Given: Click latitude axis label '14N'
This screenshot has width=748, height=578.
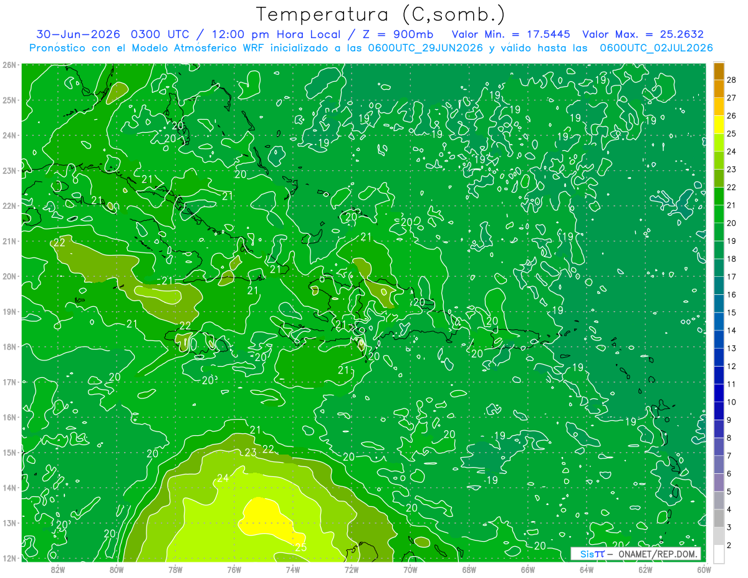Looking at the screenshot, I should point(9,488).
